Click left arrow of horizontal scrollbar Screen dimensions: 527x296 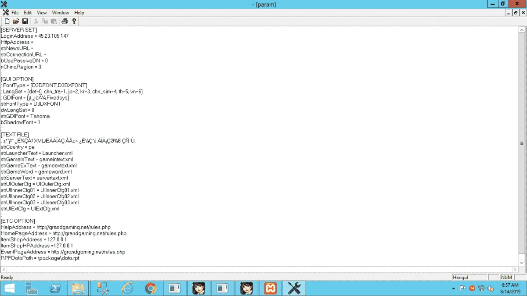[4, 269]
